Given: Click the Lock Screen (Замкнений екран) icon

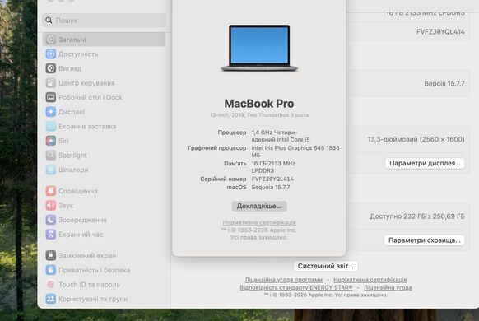Looking at the screenshot, I should [51, 255].
